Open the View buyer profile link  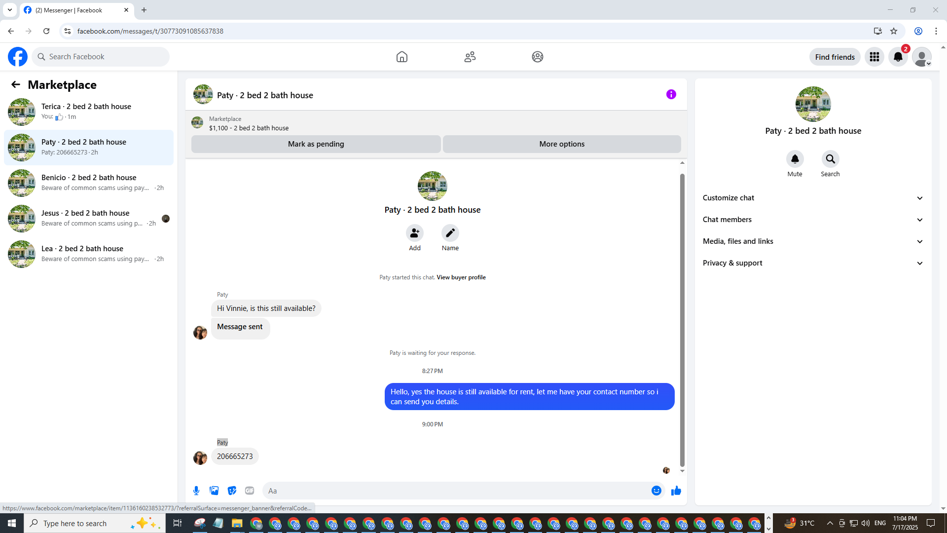pyautogui.click(x=461, y=277)
